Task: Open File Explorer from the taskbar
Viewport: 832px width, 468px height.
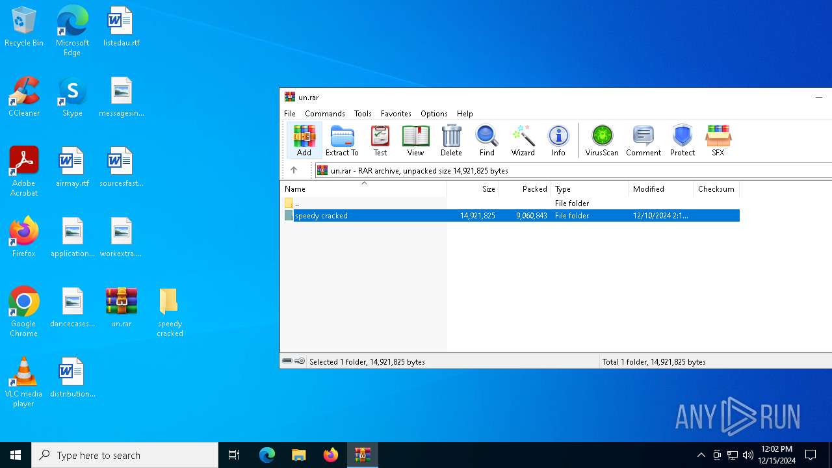Action: pos(298,455)
